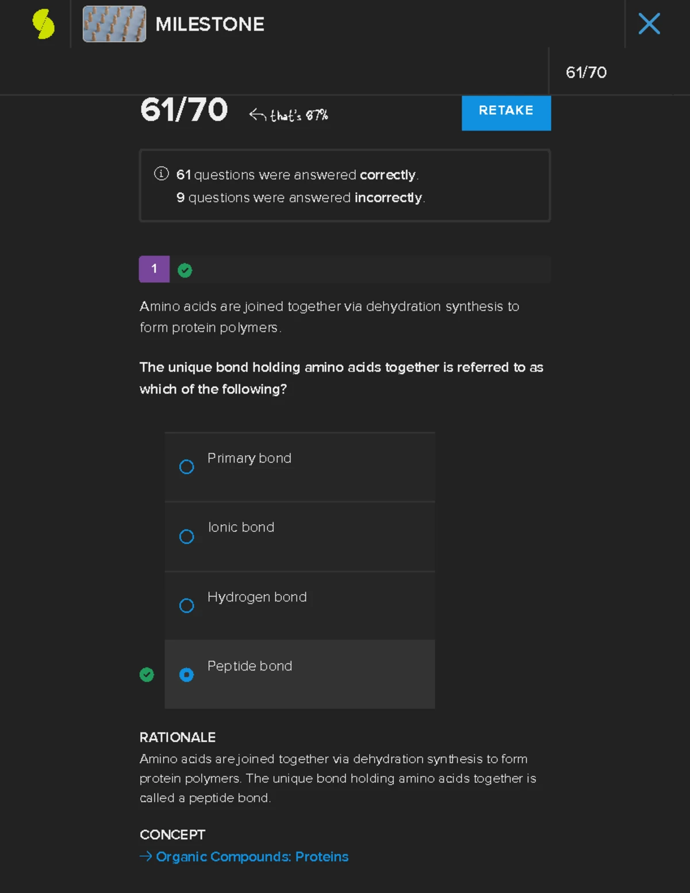The height and width of the screenshot is (893, 690).
Task: Click the green checkmark left of Peptide bond
Action: [147, 674]
